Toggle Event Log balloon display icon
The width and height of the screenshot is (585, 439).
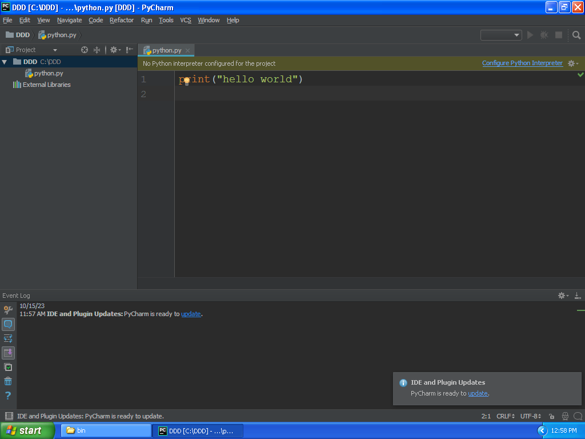(8, 324)
